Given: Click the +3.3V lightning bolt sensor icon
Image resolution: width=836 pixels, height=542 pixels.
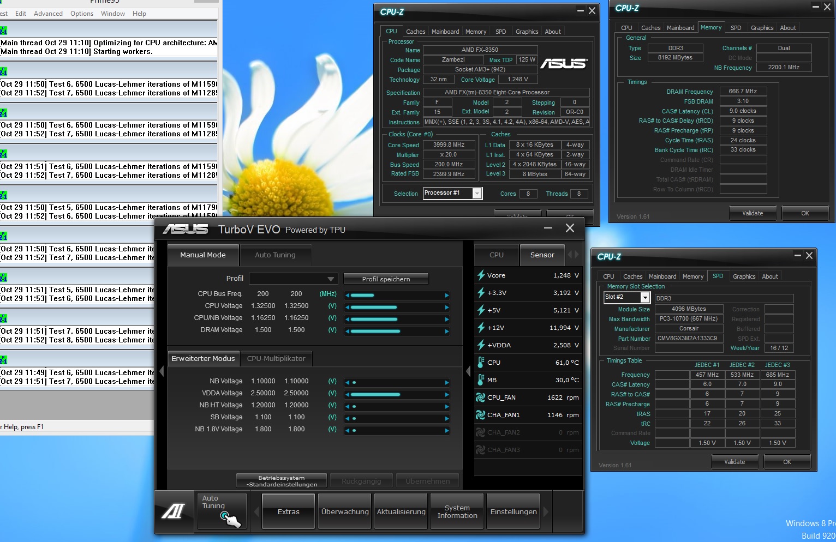Looking at the screenshot, I should coord(481,293).
